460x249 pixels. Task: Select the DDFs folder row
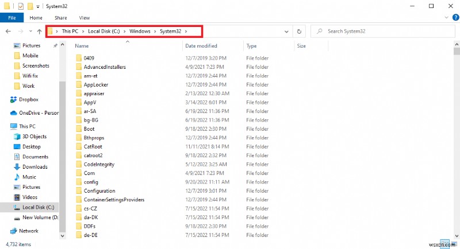pyautogui.click(x=172, y=226)
